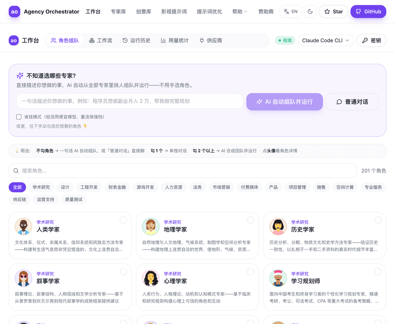Switch to 角色组队 tab

pyautogui.click(x=65, y=40)
